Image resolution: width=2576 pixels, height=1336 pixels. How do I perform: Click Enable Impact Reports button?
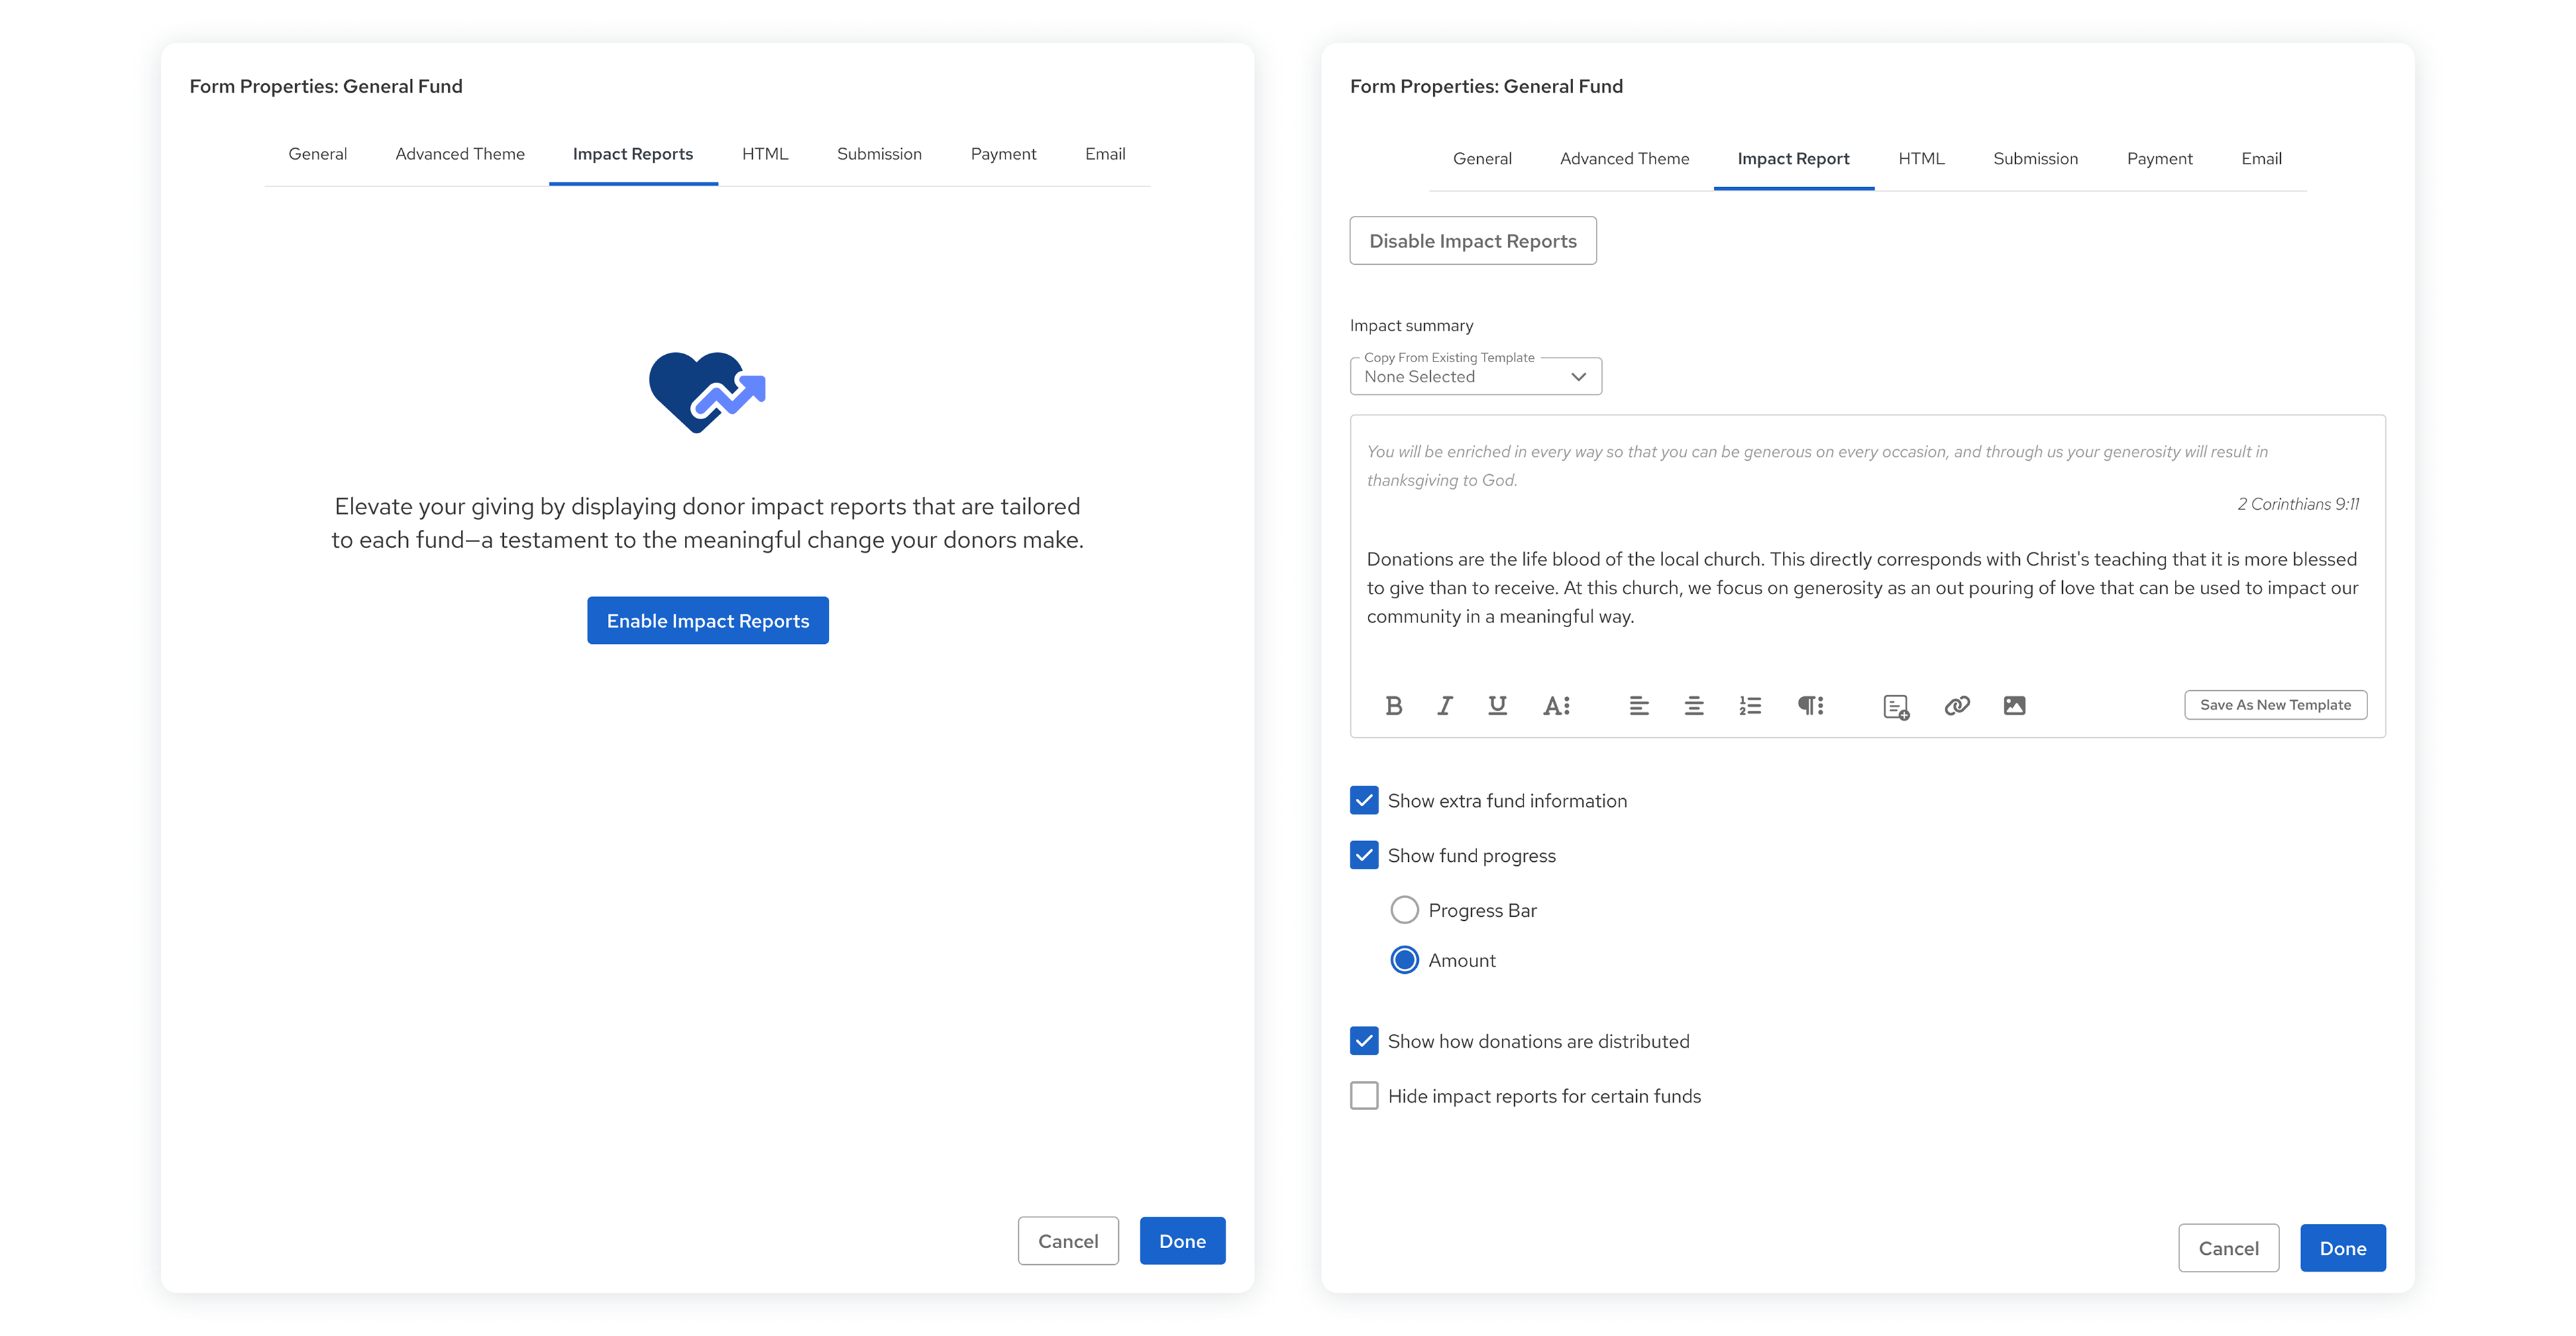707,620
